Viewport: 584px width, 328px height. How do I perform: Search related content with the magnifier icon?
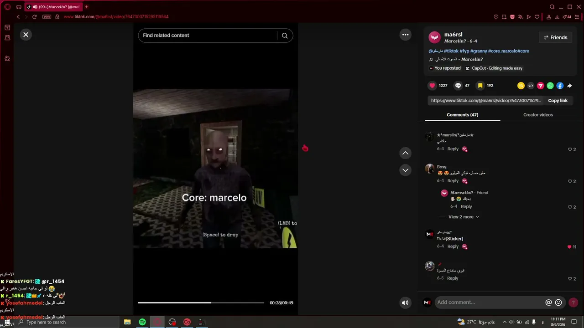click(x=285, y=36)
